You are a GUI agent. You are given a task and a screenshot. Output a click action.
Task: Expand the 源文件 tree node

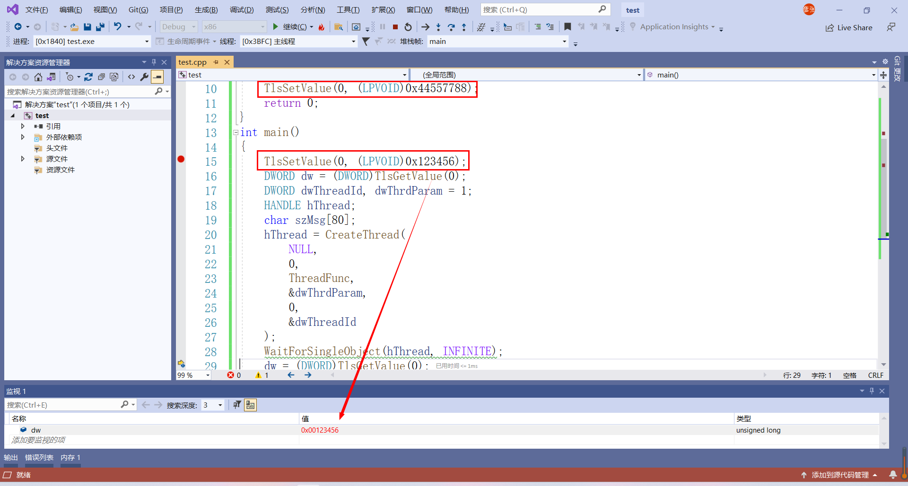click(x=23, y=159)
